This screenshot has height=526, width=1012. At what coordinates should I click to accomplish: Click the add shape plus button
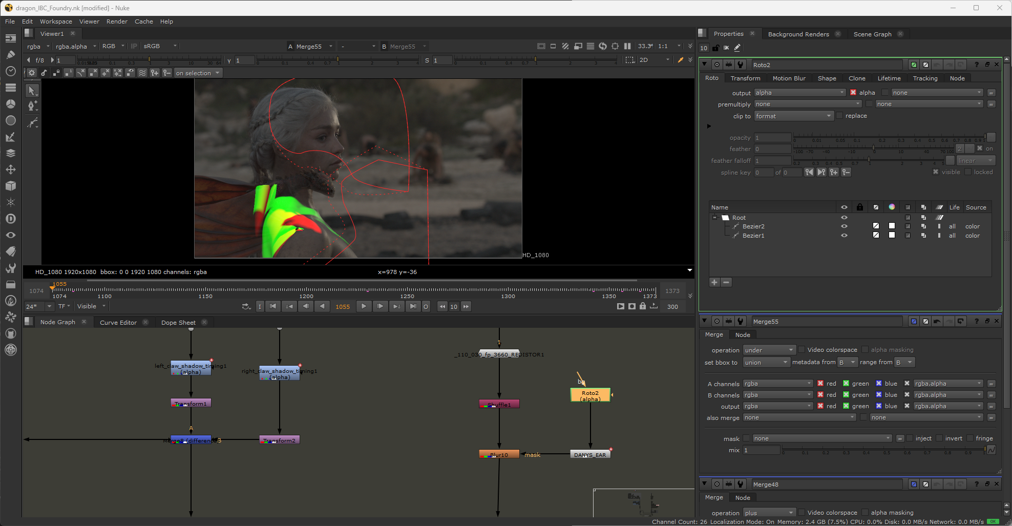click(x=714, y=282)
